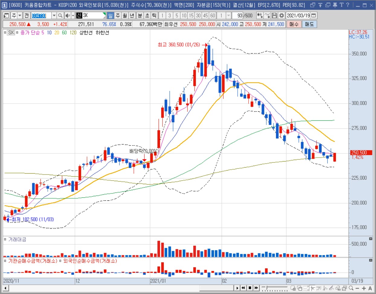The height and width of the screenshot is (294, 376).
Task: Click scrollbar left arrow at bottom
Action: (x=6, y=288)
